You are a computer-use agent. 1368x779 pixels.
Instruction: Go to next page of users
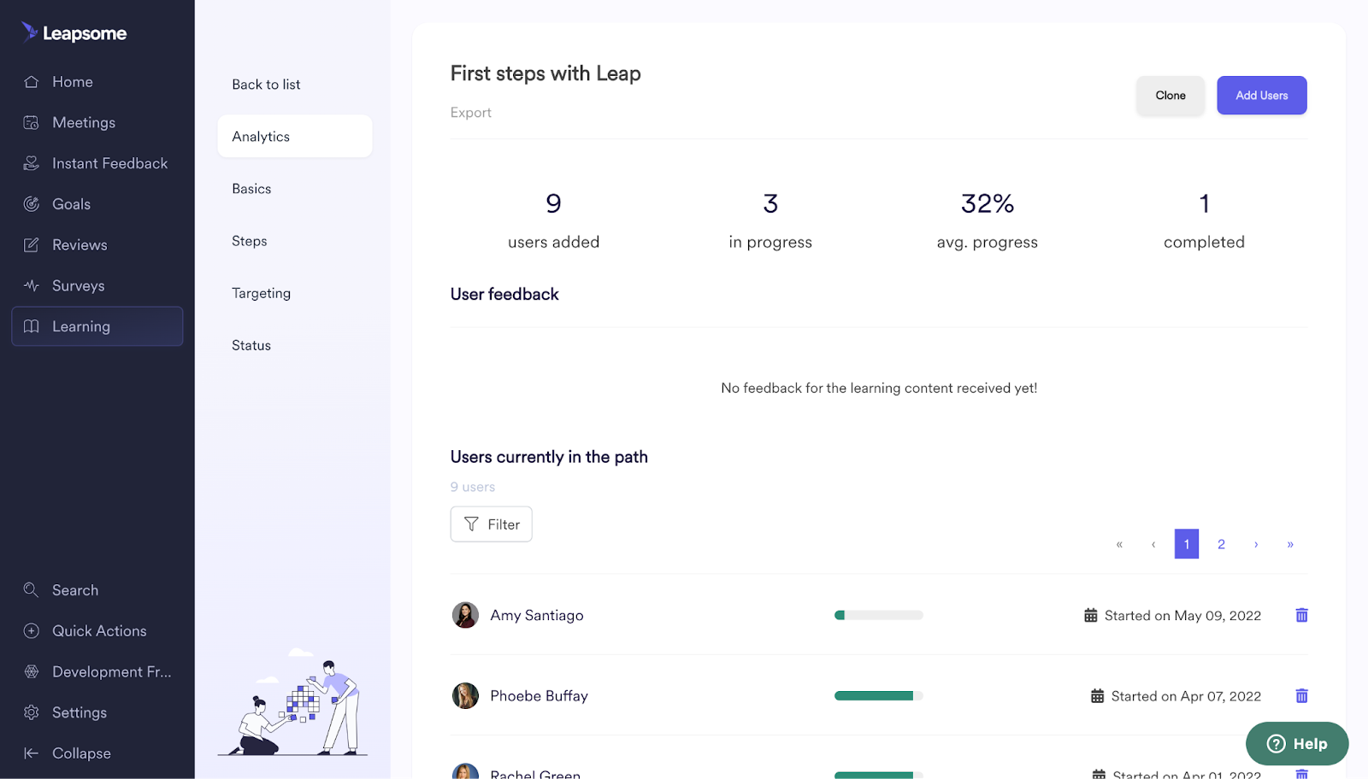pyautogui.click(x=1256, y=543)
